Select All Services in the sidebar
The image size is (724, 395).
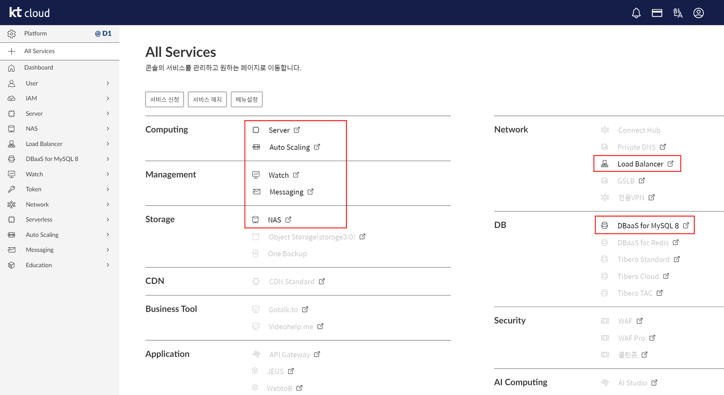(x=39, y=51)
